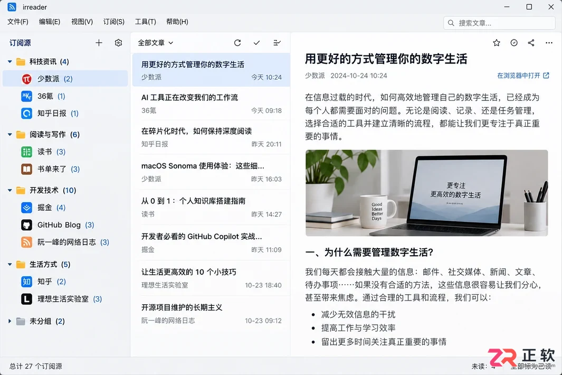Click the 知乎日报 feed icon
The width and height of the screenshot is (562, 375).
26,114
